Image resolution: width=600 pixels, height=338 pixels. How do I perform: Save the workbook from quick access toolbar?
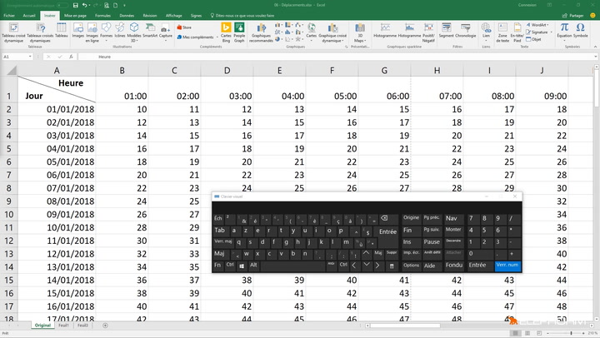[x=75, y=5]
